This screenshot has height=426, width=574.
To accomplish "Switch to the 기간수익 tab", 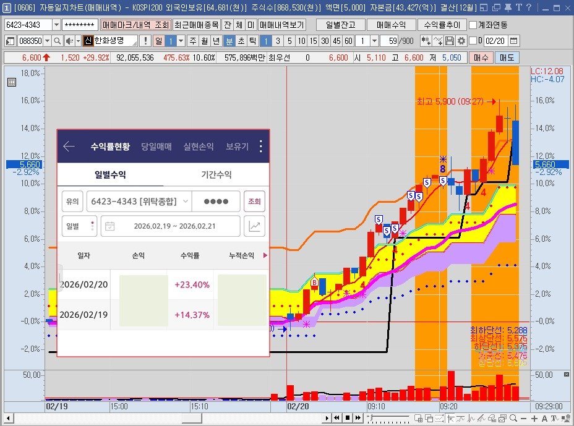I will point(216,175).
